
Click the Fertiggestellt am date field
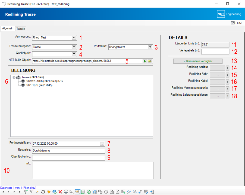click(x=66, y=144)
